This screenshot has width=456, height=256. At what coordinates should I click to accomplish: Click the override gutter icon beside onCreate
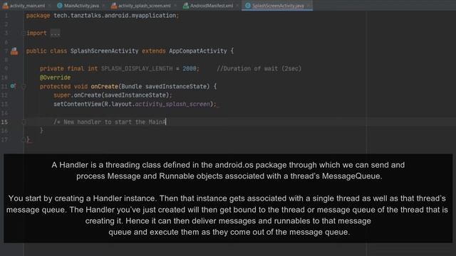[13, 86]
